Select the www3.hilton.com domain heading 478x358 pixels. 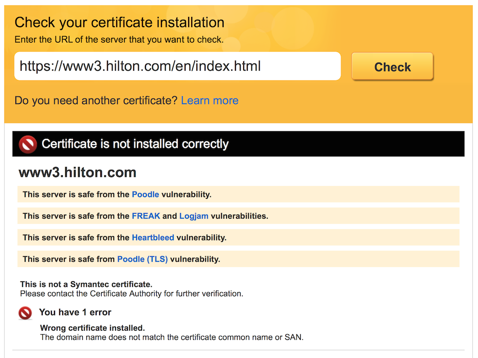click(78, 173)
